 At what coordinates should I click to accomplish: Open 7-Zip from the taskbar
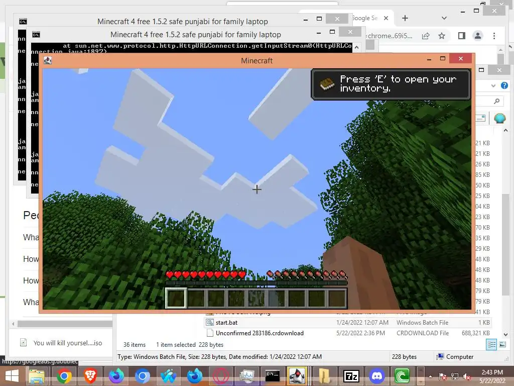tap(351, 376)
